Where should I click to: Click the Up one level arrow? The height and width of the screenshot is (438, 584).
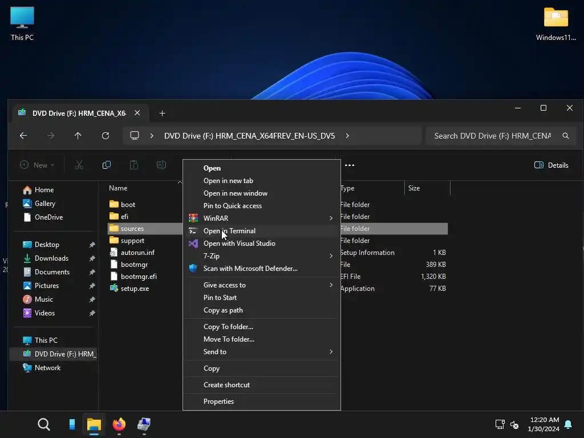78,136
